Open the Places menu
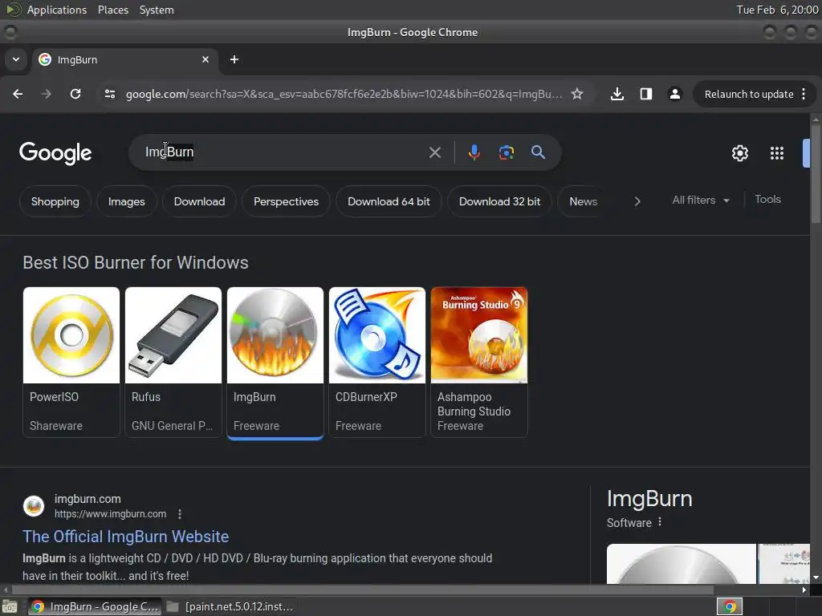Image resolution: width=822 pixels, height=616 pixels. 112,10
